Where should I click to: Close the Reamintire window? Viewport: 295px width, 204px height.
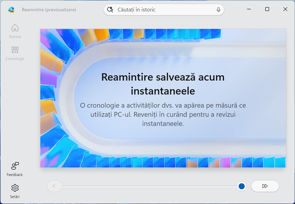(x=285, y=9)
